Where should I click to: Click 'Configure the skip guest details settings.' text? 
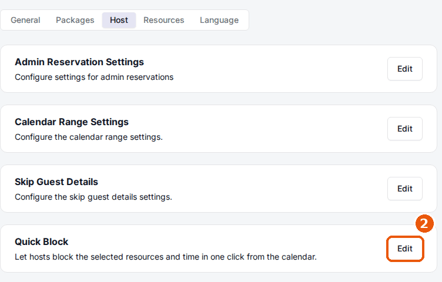coord(93,197)
